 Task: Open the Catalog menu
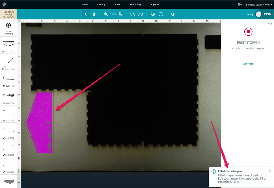tap(101, 4)
